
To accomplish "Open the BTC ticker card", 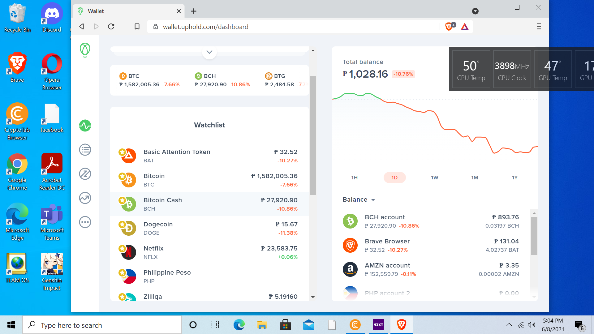I will [149, 80].
